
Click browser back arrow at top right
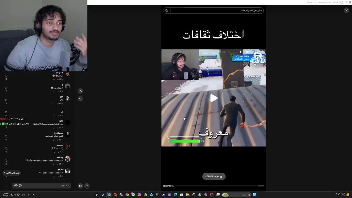(x=346, y=2)
